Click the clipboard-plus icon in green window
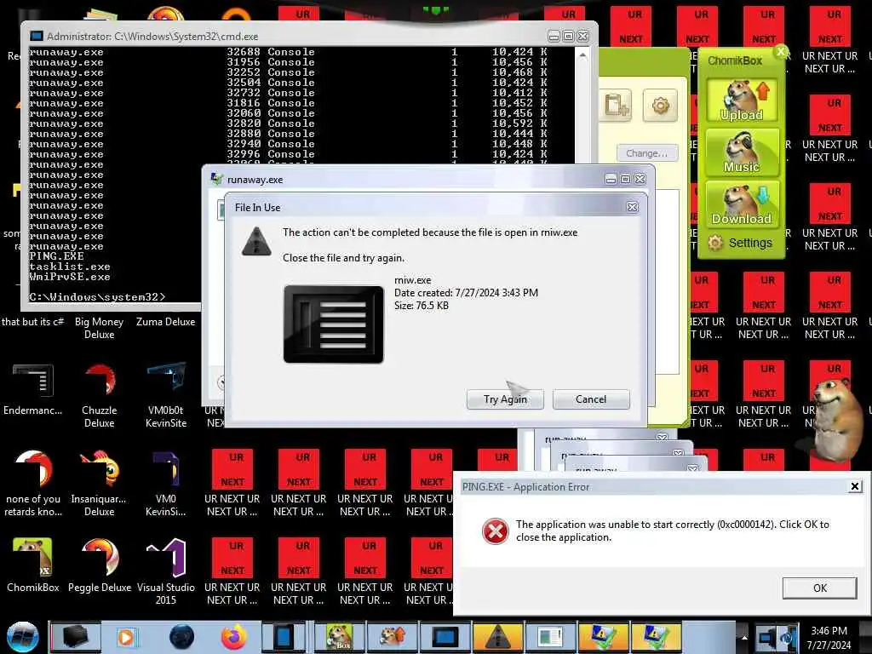Image resolution: width=872 pixels, height=654 pixels. (617, 105)
